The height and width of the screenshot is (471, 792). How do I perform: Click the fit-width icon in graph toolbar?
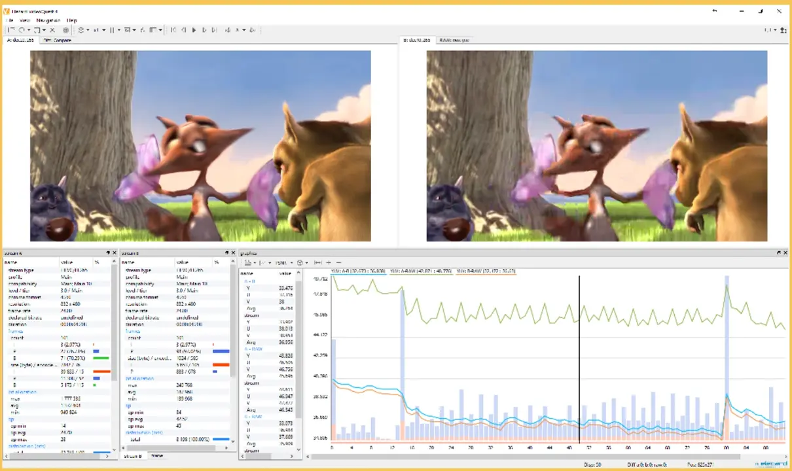click(318, 262)
